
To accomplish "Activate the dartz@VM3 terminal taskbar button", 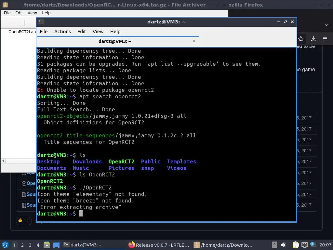I will 93,245.
